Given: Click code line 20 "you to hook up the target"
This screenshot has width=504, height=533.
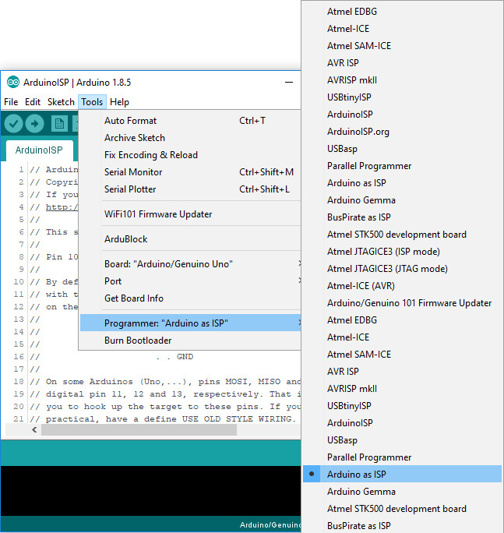Looking at the screenshot, I should 165,407.
